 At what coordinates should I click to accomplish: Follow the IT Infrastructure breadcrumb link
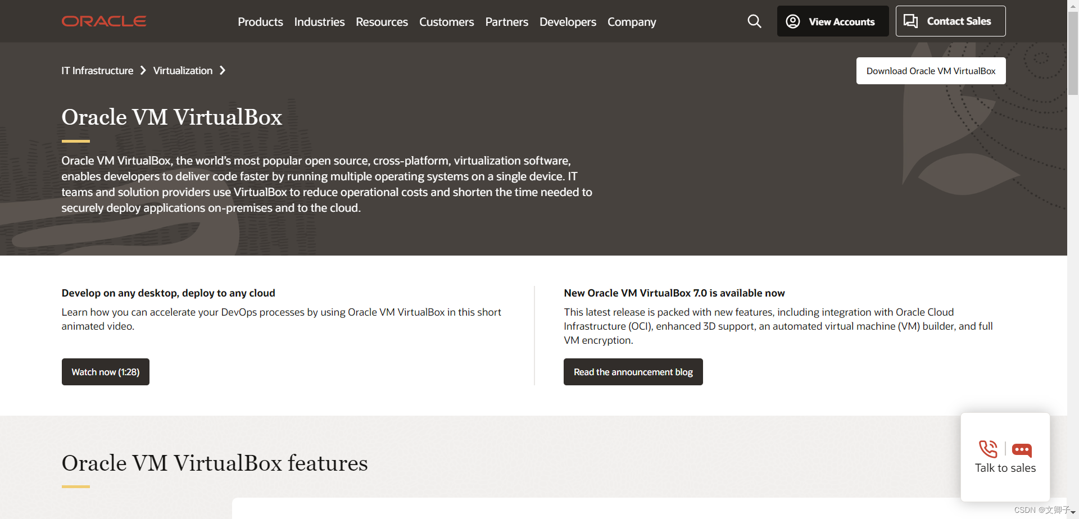click(x=97, y=71)
